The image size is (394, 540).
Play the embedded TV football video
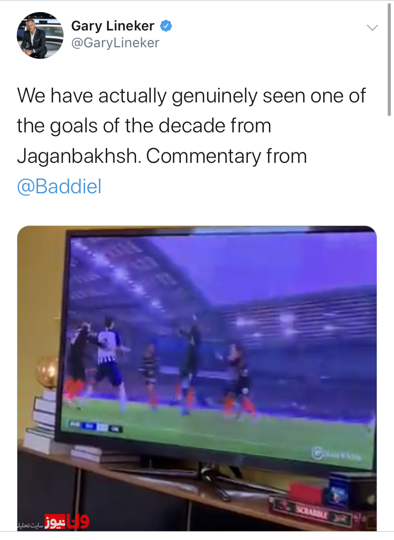197,378
